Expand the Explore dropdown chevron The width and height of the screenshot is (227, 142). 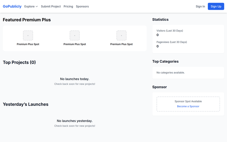pyautogui.click(x=37, y=6)
